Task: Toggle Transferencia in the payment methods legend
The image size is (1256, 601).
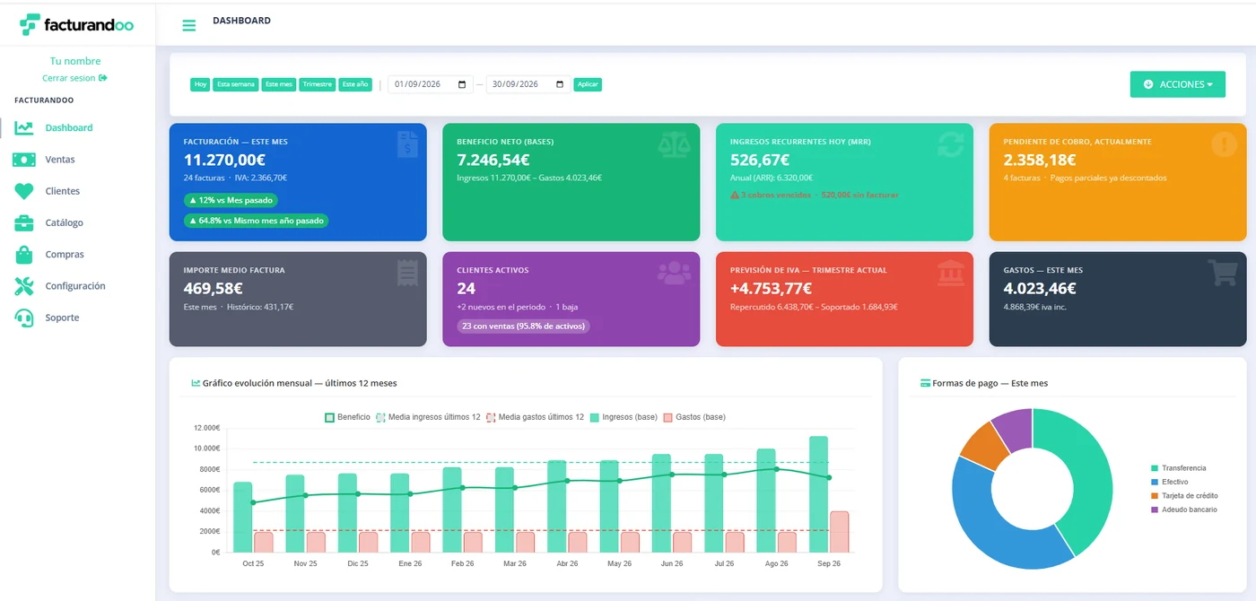Action: pyautogui.click(x=1179, y=468)
